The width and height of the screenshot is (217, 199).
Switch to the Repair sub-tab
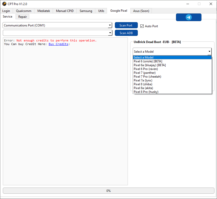coord(22,17)
